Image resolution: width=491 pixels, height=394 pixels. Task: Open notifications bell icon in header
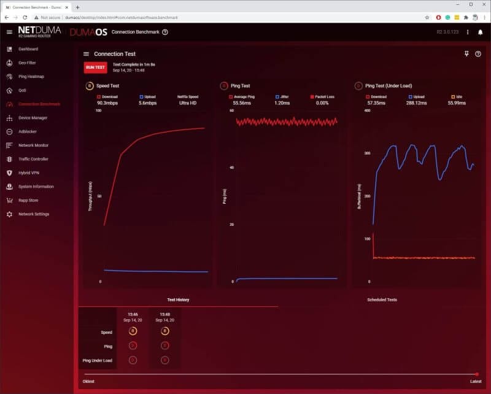click(480, 32)
